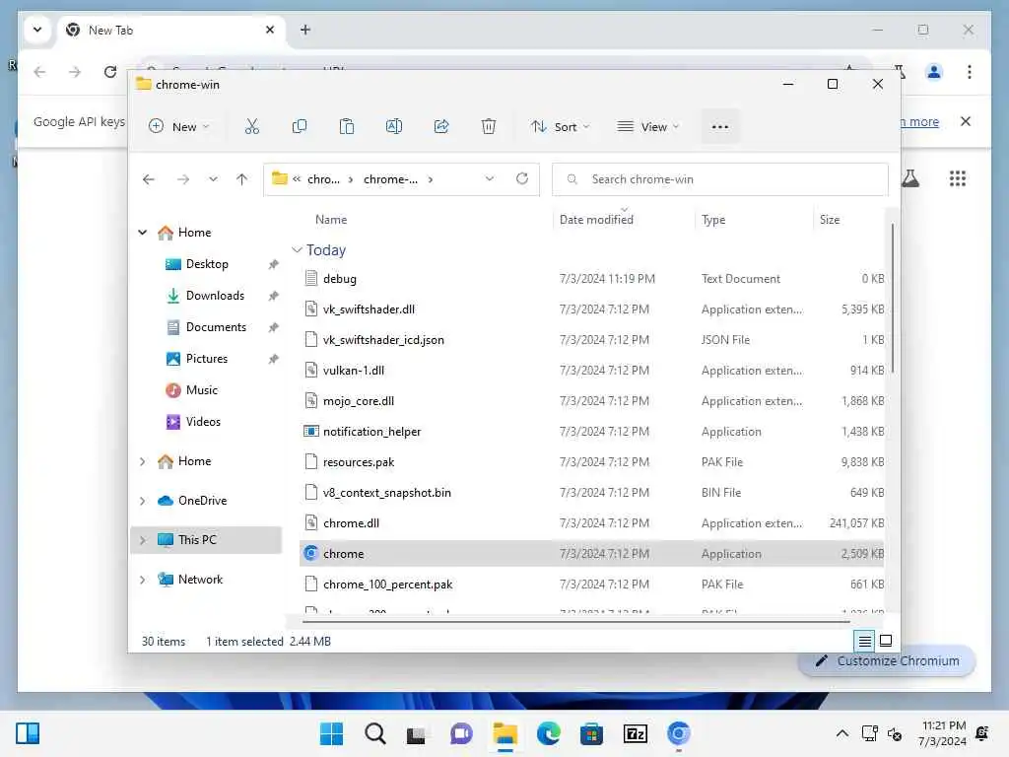This screenshot has height=757, width=1009.
Task: Select vk_swiftshader.dll file
Action: click(x=591, y=309)
